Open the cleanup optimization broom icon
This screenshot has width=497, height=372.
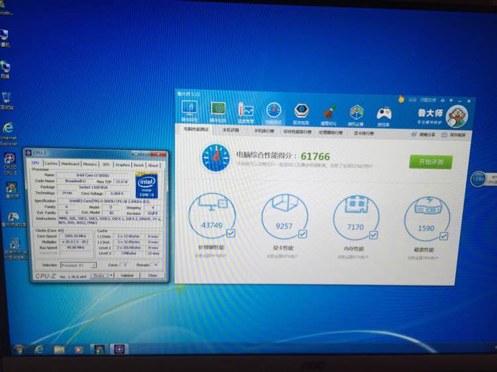point(329,113)
